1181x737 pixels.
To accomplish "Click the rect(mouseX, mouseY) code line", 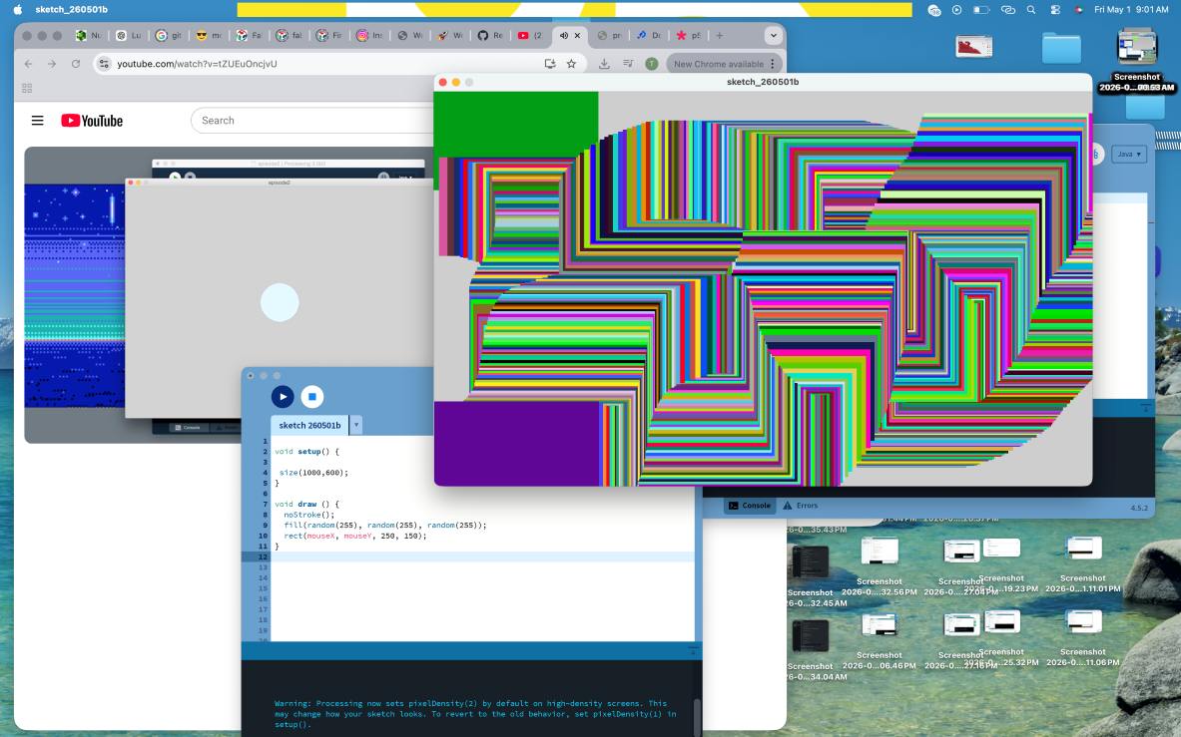I will coord(354,536).
